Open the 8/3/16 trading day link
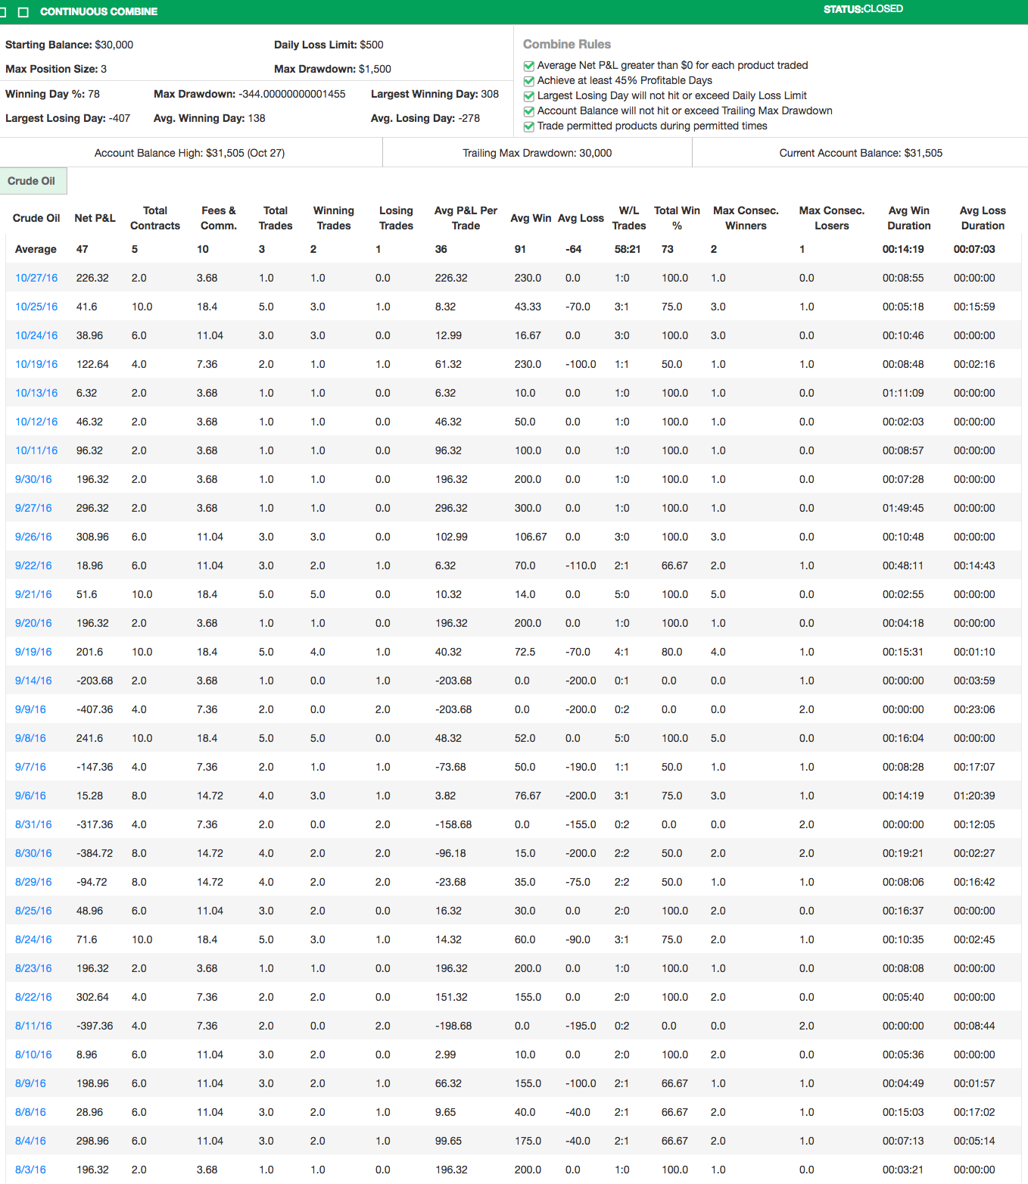Image resolution: width=1028 pixels, height=1184 pixels. coord(32,1170)
